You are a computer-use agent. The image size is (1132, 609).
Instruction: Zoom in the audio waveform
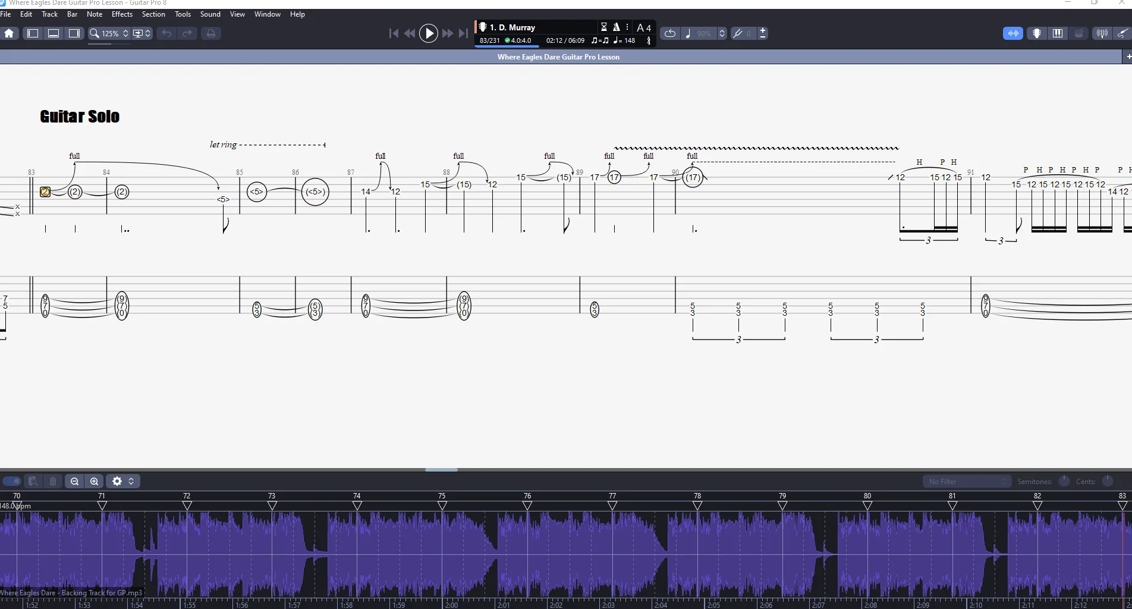(x=95, y=481)
